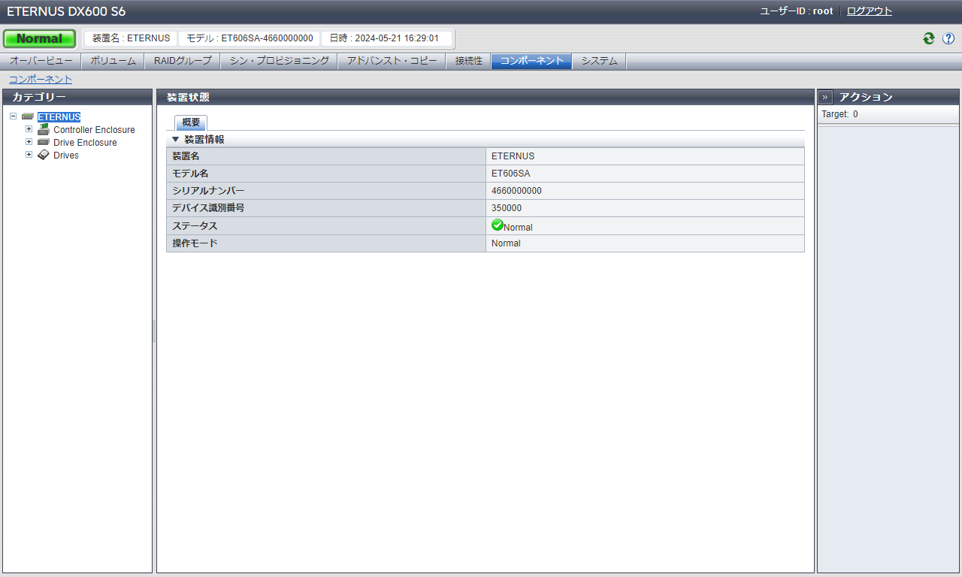The image size is (962, 577).
Task: Collapse the Action panel with double arrow
Action: coord(825,97)
